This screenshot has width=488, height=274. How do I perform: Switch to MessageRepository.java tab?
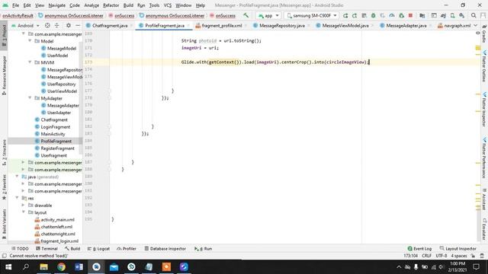coord(281,25)
